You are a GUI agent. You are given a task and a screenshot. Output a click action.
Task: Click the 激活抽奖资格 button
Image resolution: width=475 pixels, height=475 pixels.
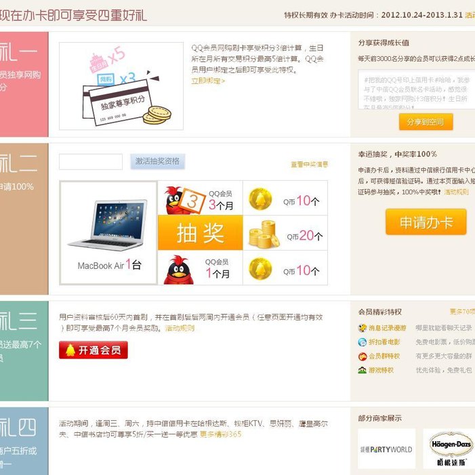tap(157, 161)
